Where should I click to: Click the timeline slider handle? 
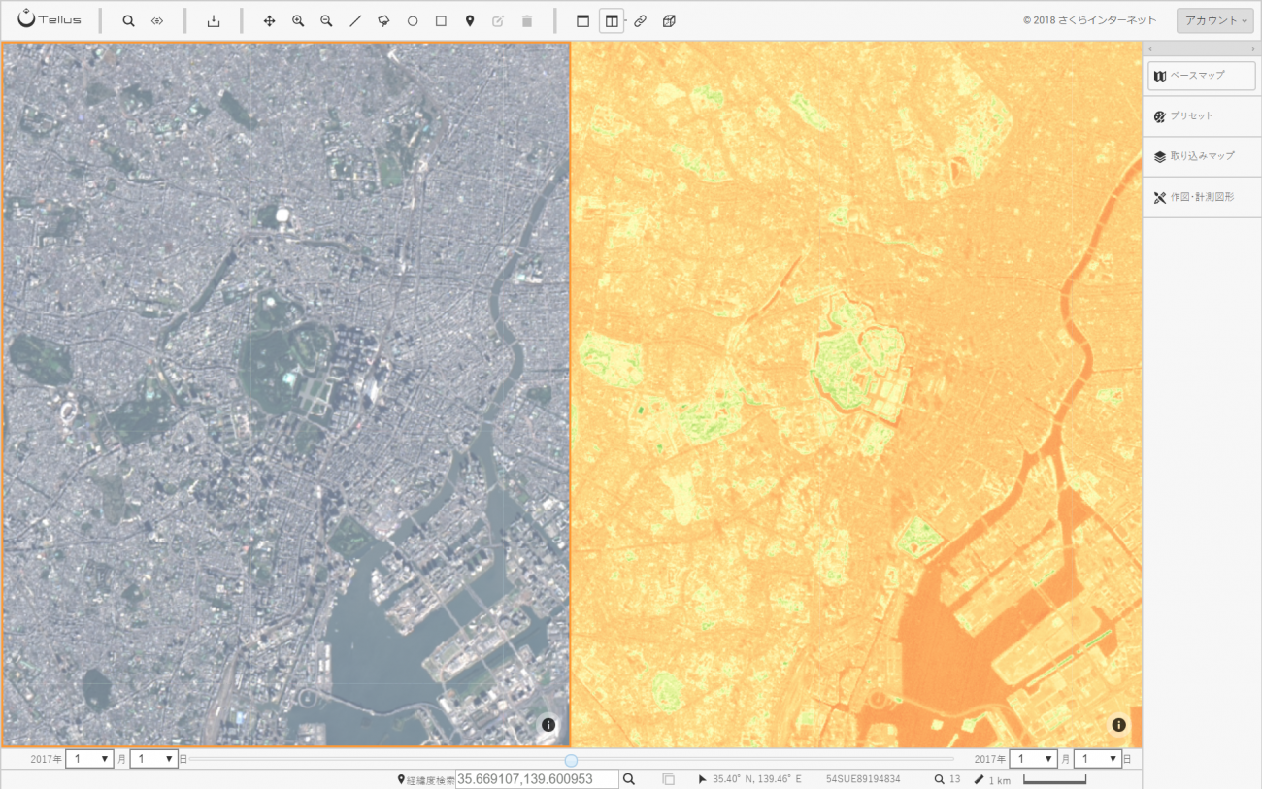click(x=571, y=760)
